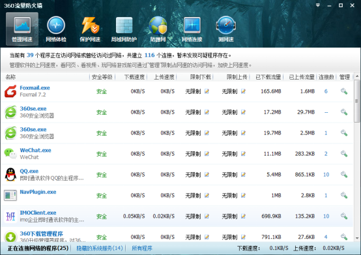Click 165.6MB downloaded value for Foxmail
The image size is (361, 255).
tap(271, 91)
